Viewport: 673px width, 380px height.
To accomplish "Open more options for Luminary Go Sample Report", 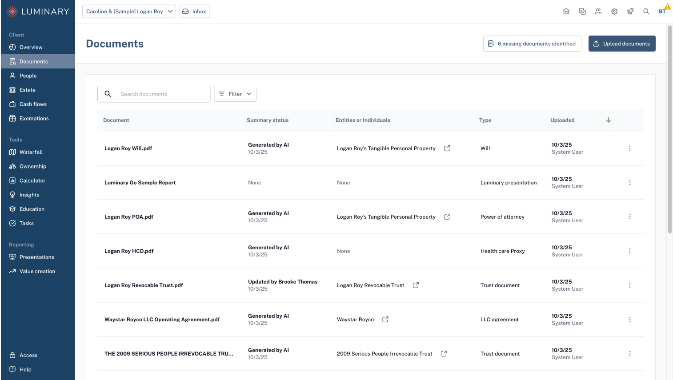I will pyautogui.click(x=630, y=183).
